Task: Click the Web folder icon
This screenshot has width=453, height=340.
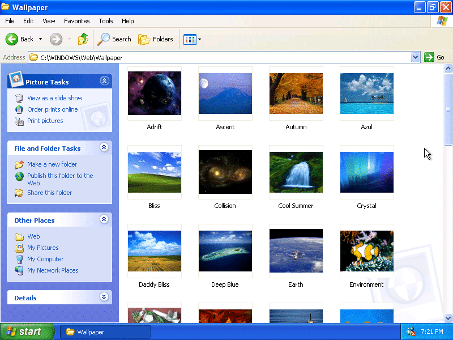Action: coord(19,237)
